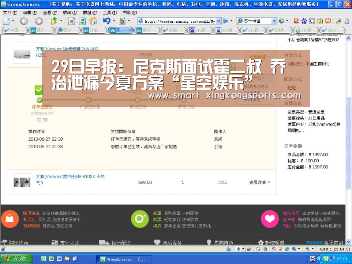This screenshot has height=264, width=352.
Task: Click the 随便逛逛 footer link
Action: tap(31, 213)
